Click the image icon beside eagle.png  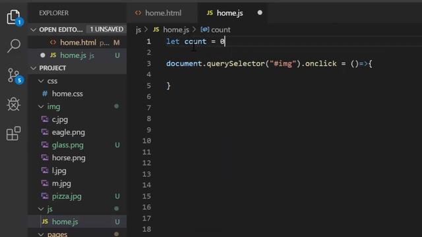click(x=45, y=132)
